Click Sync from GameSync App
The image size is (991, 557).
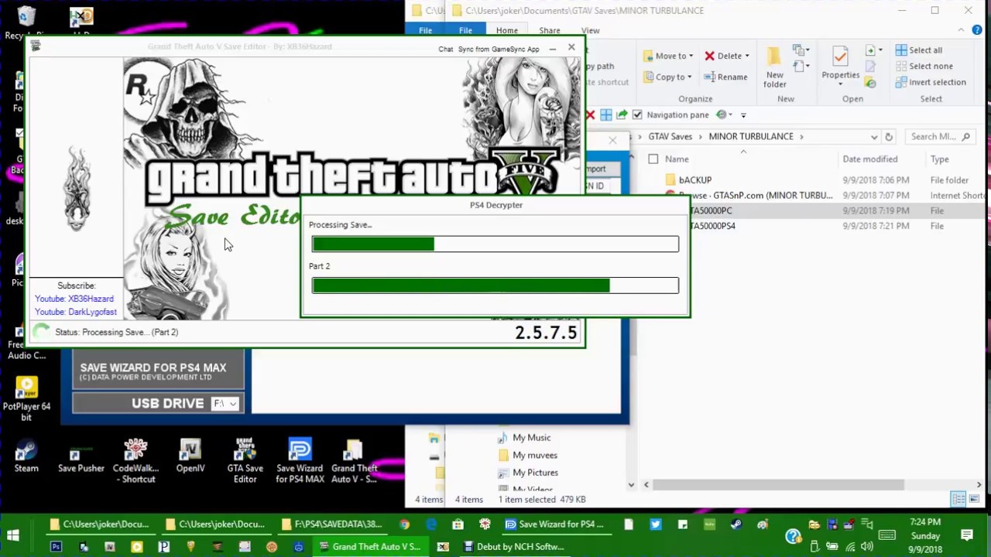tap(499, 49)
